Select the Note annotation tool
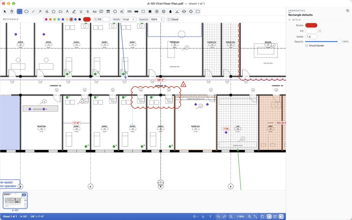352x220 pixels. 108,11
